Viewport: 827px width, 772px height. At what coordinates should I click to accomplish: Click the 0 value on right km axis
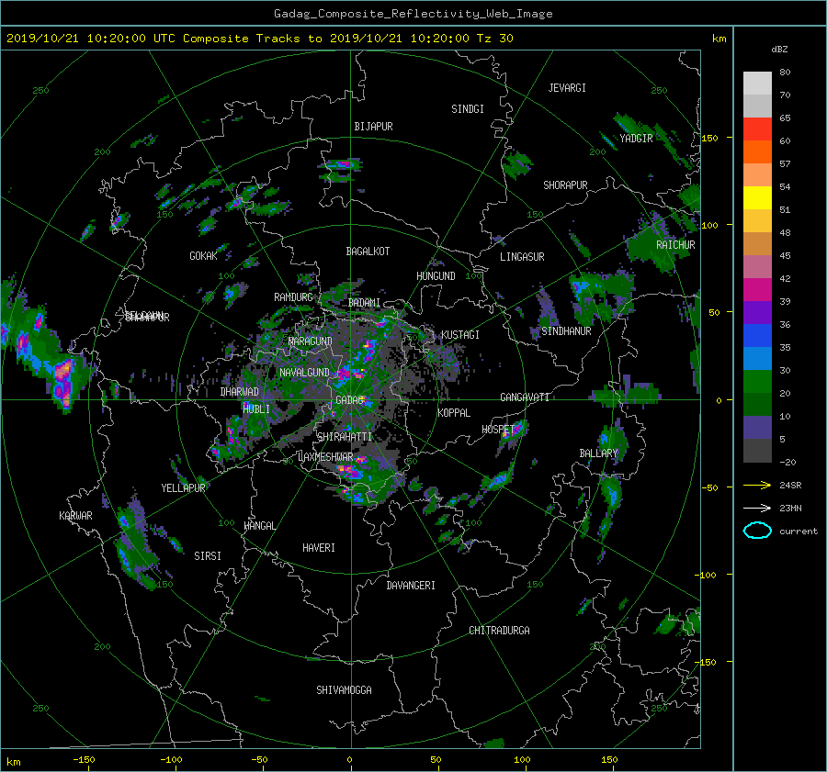tap(719, 401)
